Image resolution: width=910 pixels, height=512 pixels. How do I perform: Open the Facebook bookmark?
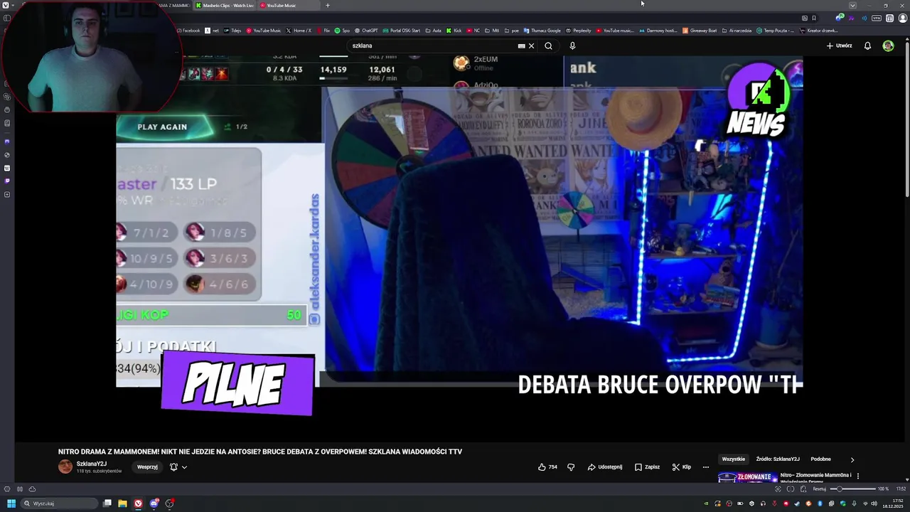pos(188,31)
